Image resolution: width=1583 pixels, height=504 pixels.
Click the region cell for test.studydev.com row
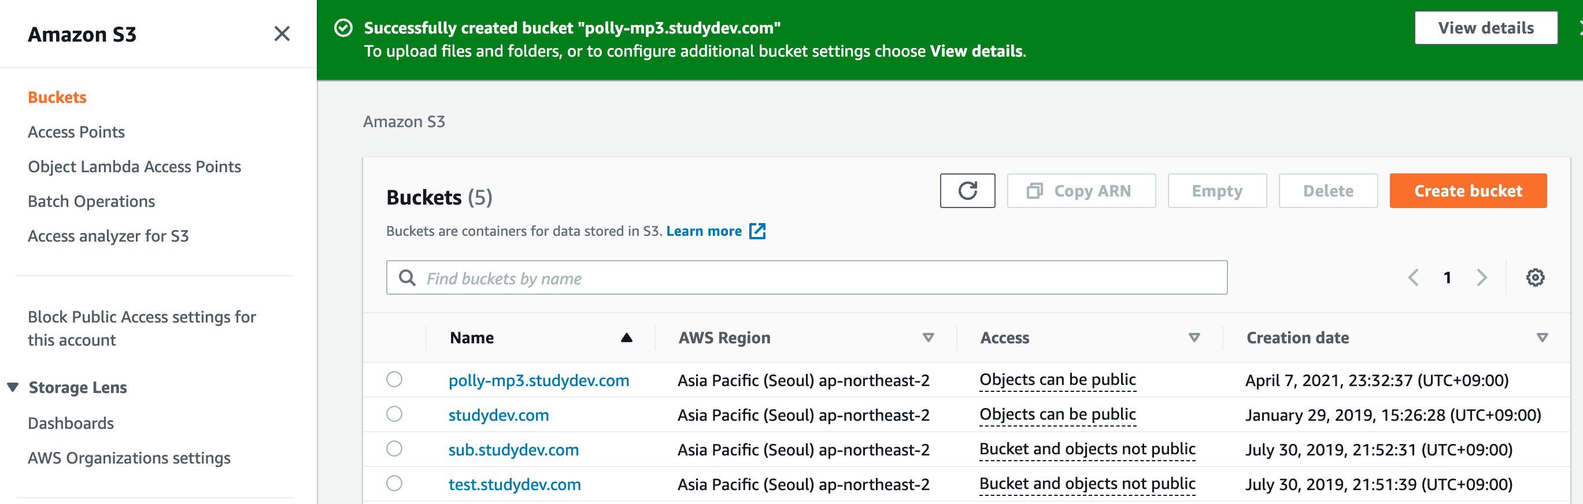tap(803, 484)
